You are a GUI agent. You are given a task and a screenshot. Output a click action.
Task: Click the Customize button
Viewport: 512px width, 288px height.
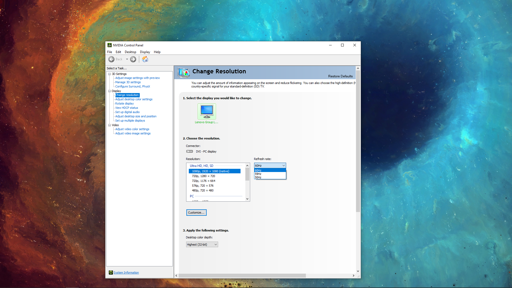click(196, 212)
